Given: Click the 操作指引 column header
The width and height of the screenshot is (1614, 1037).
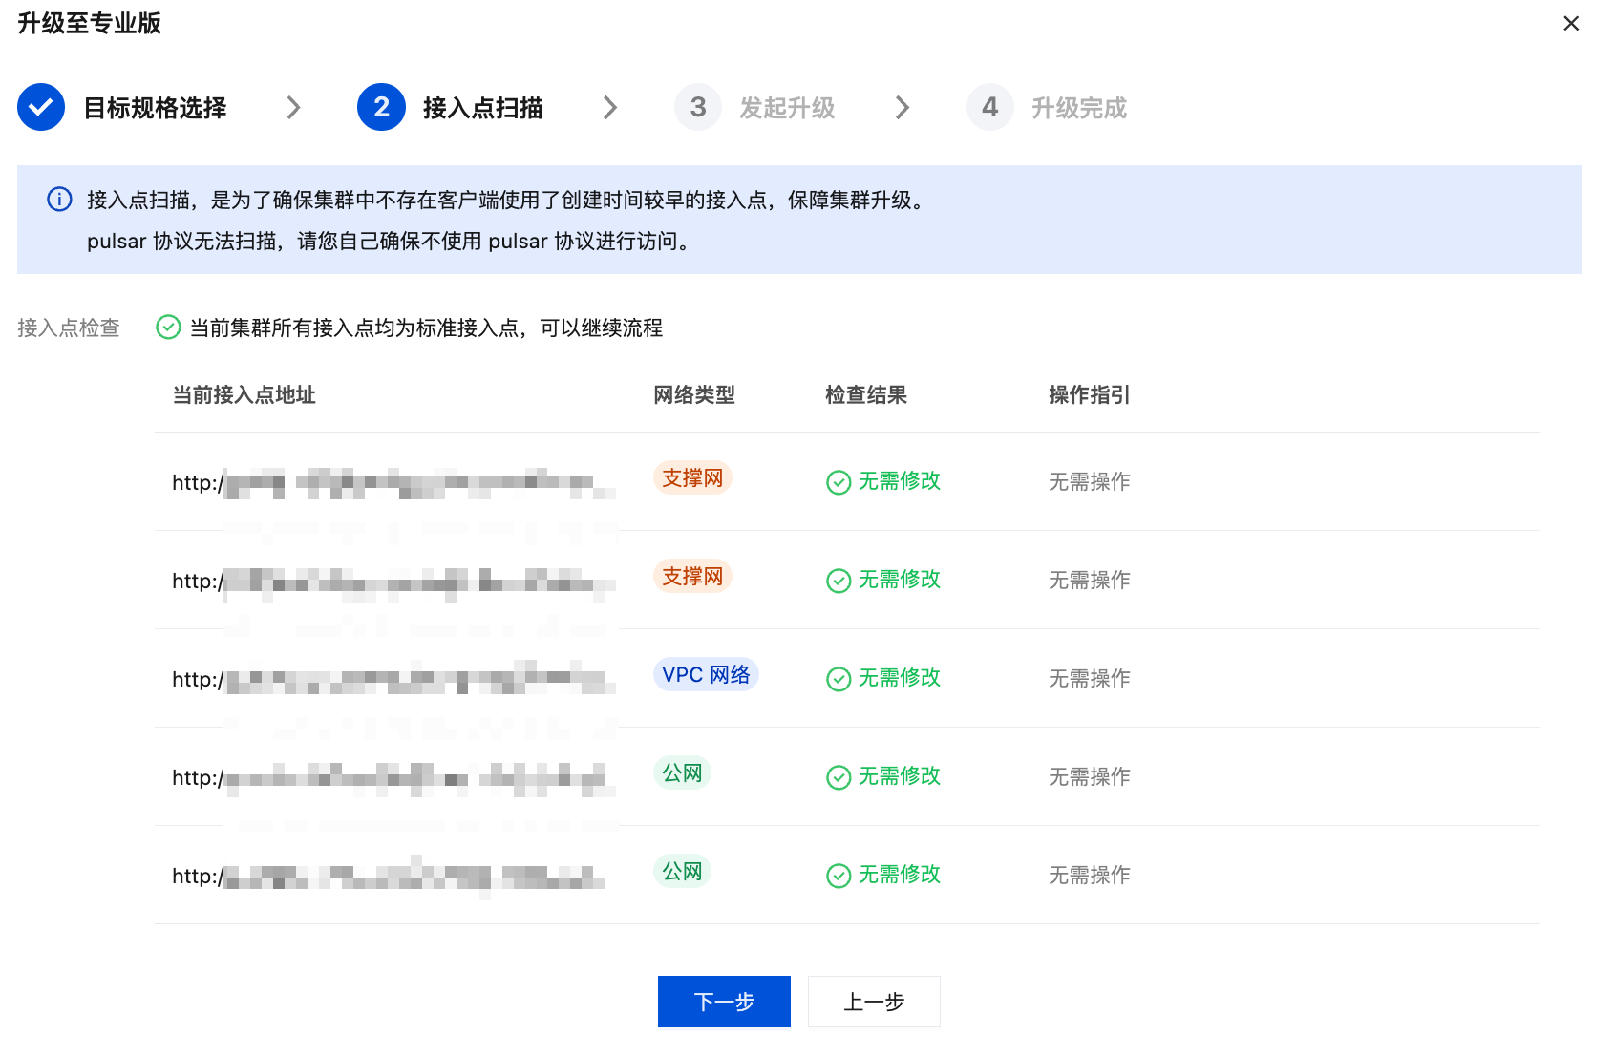Looking at the screenshot, I should 1090,394.
